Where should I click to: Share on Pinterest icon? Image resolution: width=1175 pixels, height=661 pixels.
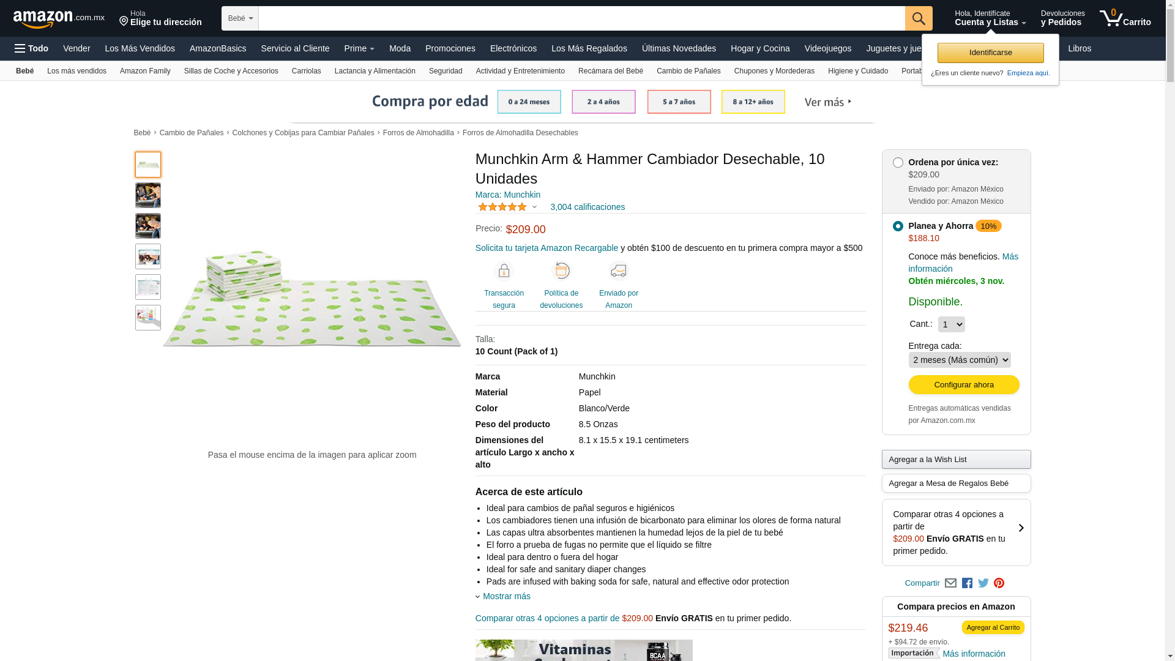(999, 583)
